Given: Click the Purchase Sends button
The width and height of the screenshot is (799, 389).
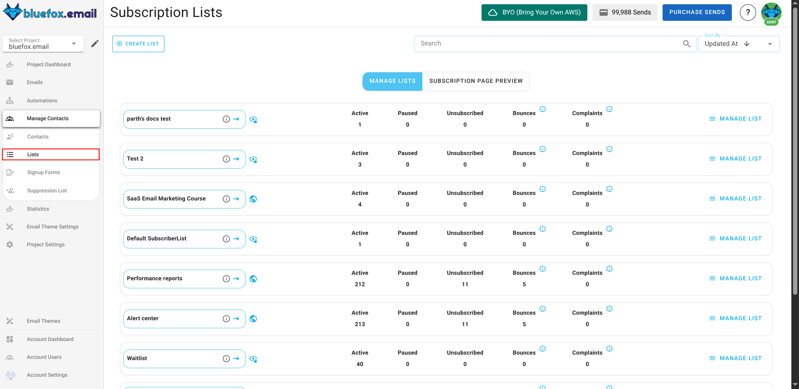Looking at the screenshot, I should 697,12.
